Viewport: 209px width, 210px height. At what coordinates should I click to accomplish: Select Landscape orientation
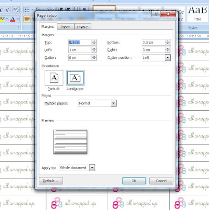[x=75, y=78]
